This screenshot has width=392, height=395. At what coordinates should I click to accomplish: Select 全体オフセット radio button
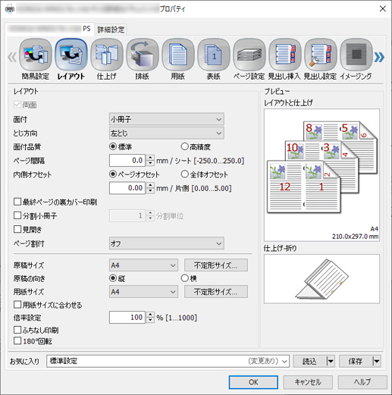pos(185,174)
